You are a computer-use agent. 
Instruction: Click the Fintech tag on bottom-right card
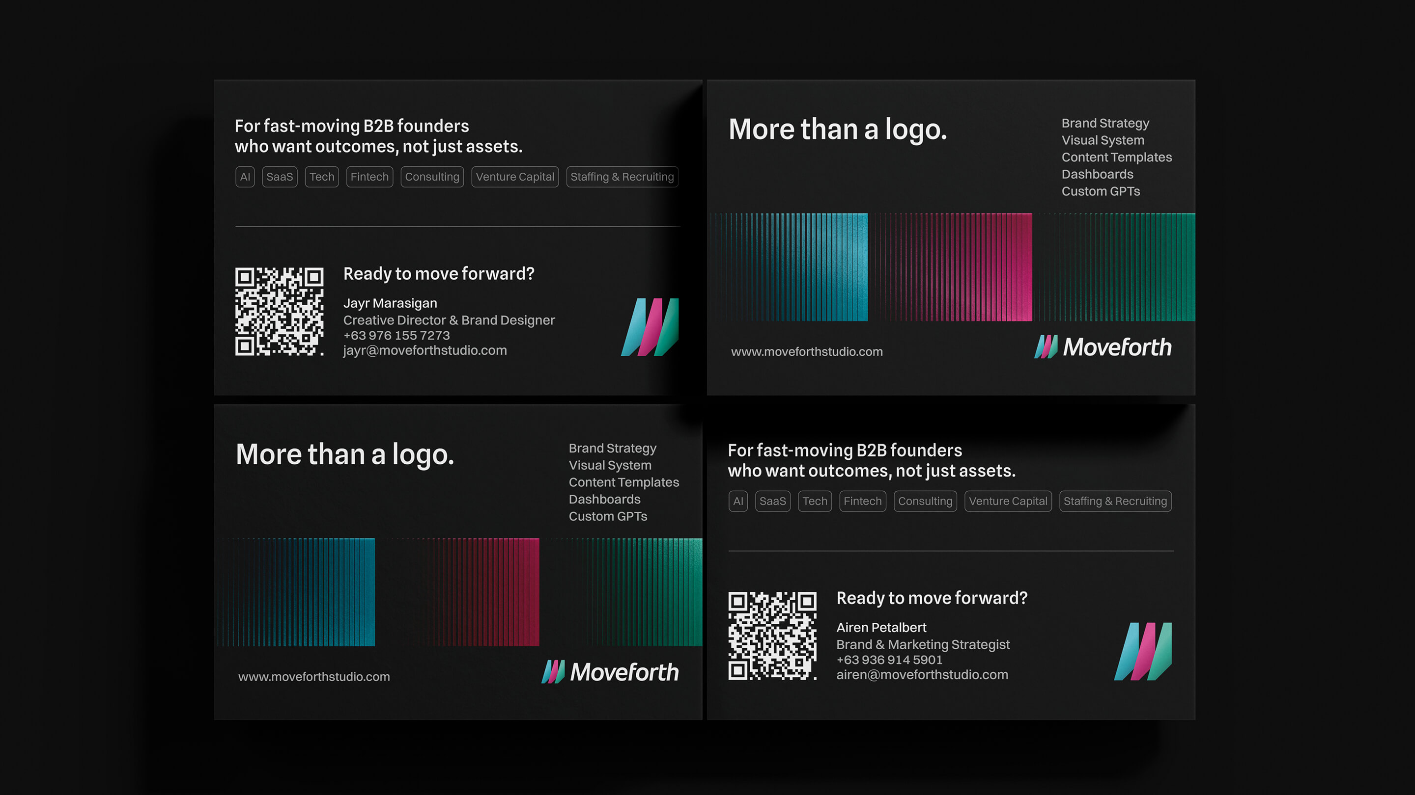click(x=862, y=501)
